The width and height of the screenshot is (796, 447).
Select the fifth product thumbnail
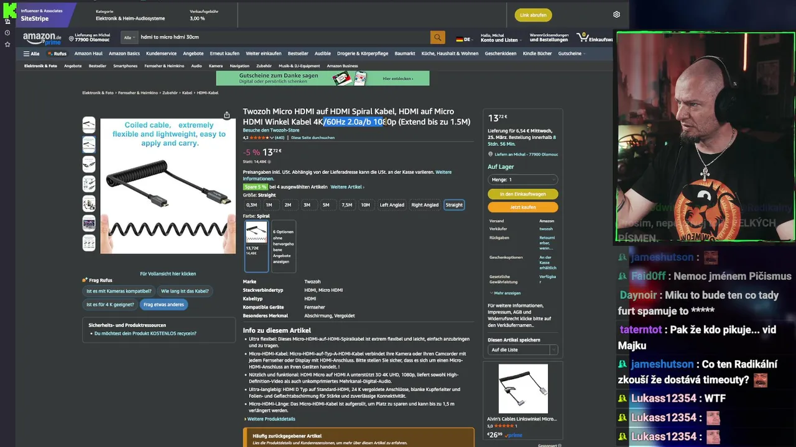pos(89,204)
